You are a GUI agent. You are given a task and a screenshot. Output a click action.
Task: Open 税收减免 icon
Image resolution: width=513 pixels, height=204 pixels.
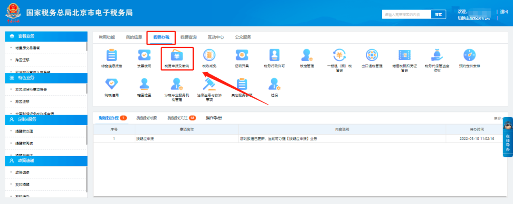tap(209, 55)
